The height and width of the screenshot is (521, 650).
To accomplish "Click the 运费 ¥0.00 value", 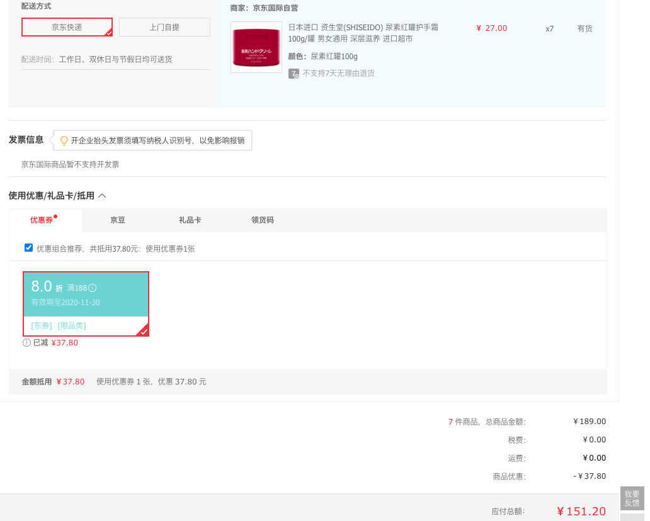I will 594,458.
